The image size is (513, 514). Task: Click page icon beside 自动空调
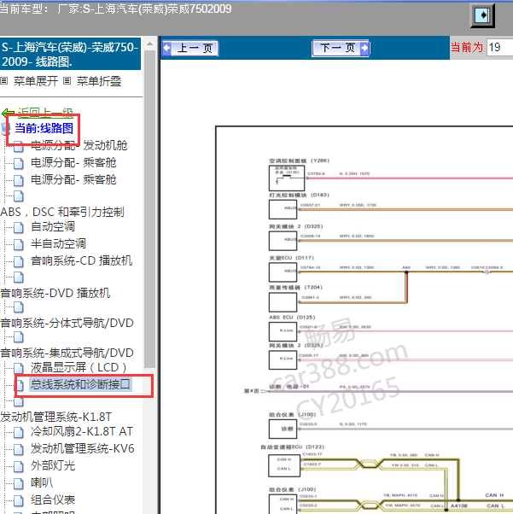pyautogui.click(x=19, y=227)
